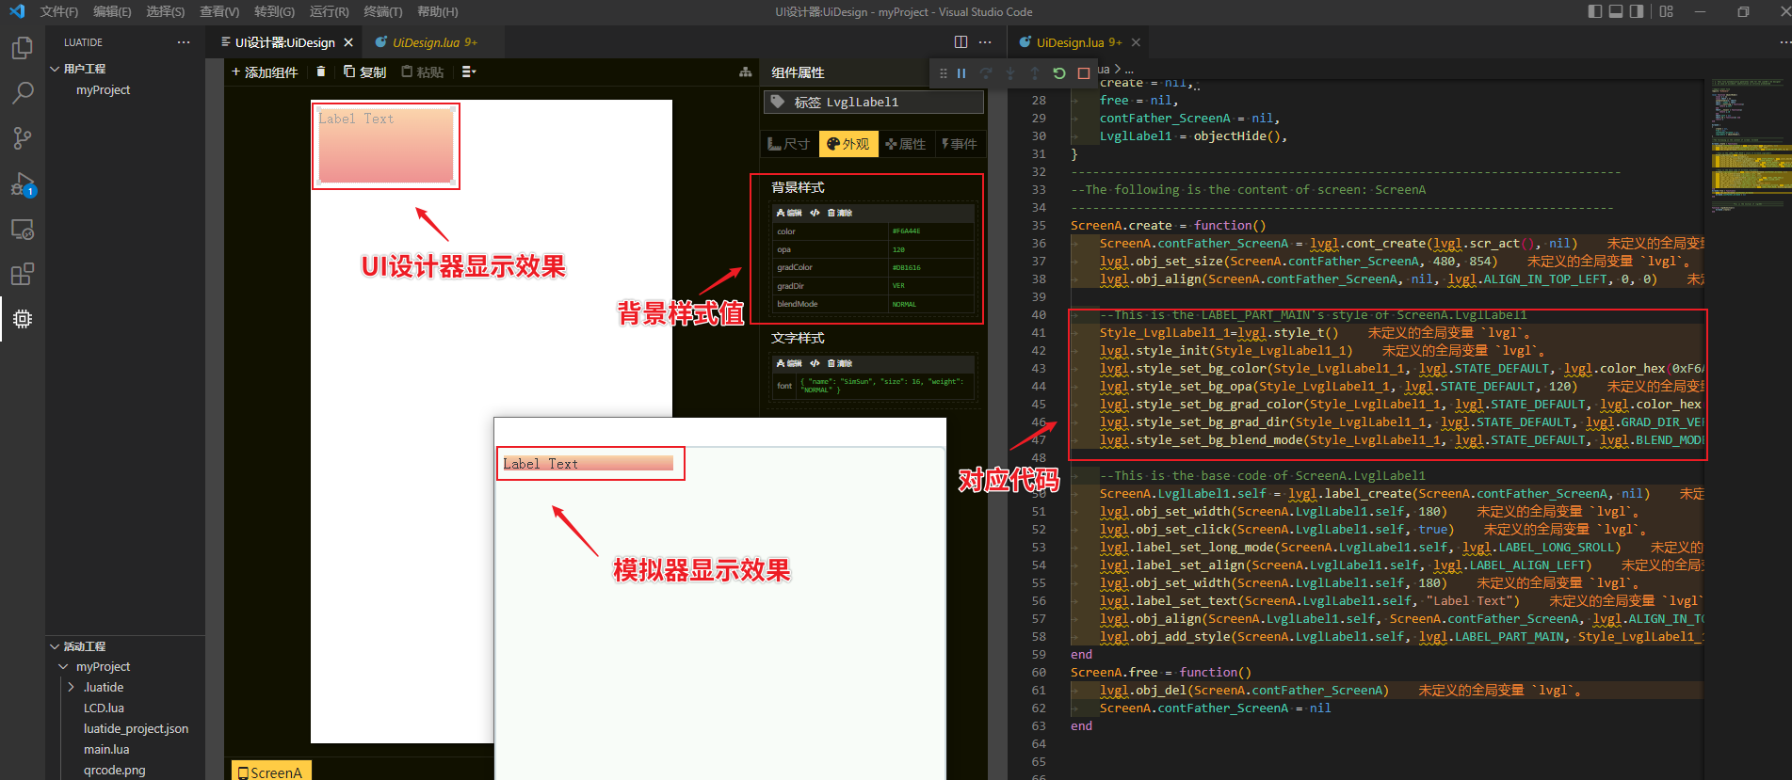Collapse the 活动工程 section

click(x=55, y=646)
